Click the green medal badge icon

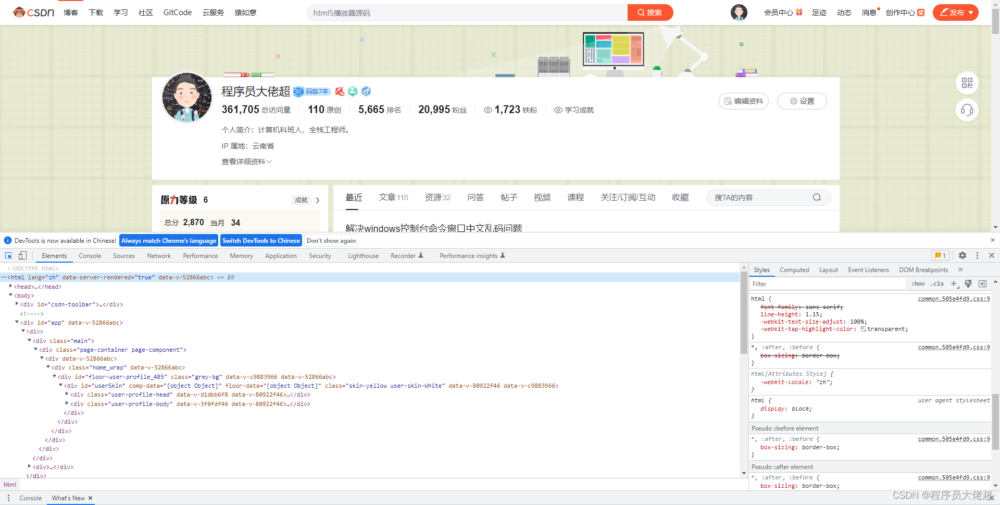click(x=353, y=92)
